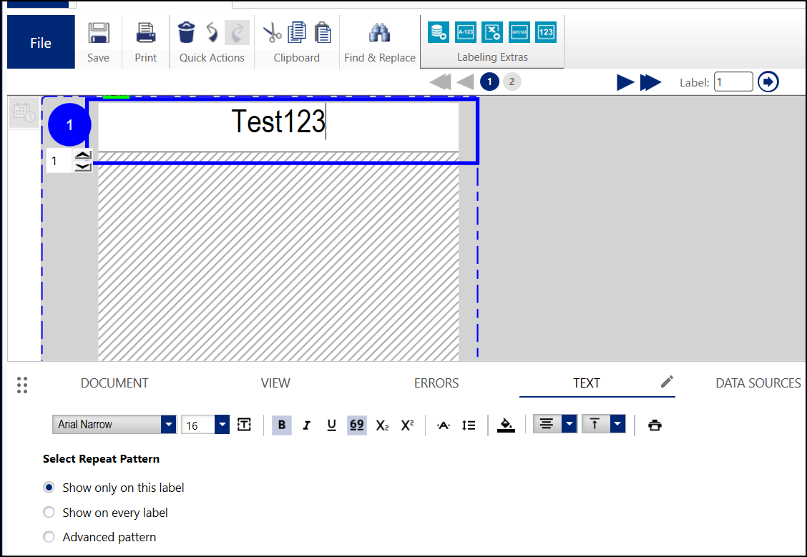This screenshot has height=557, width=807.
Task: Go to next label arrow
Action: click(x=625, y=82)
